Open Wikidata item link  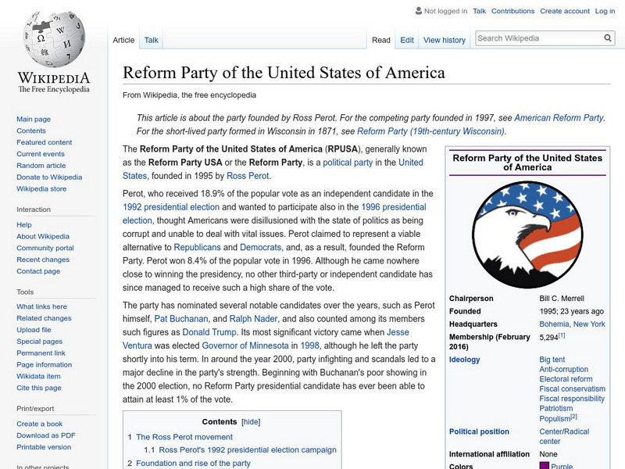(x=38, y=376)
